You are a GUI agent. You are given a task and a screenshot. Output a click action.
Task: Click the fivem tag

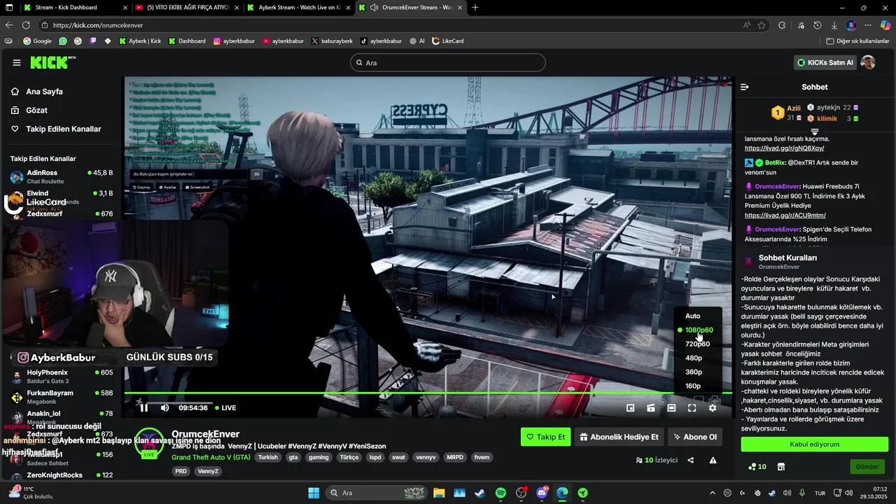[482, 457]
